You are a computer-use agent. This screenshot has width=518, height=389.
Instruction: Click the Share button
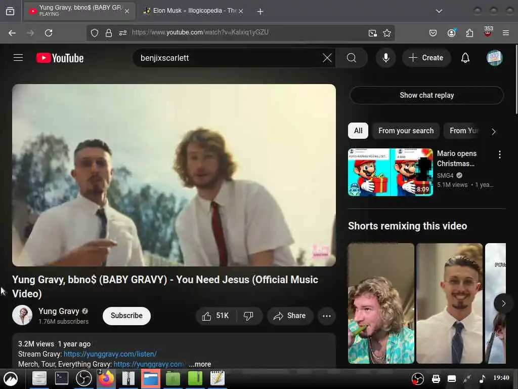289,316
